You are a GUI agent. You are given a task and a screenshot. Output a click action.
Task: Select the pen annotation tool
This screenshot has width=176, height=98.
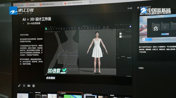tap(19, 85)
